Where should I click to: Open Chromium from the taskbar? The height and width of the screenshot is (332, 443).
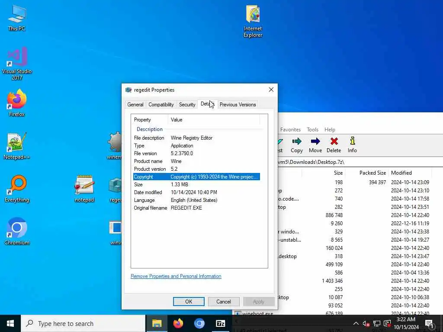[x=199, y=323]
